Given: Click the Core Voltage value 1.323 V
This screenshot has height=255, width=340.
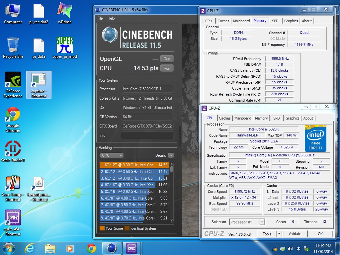Looking at the screenshot, I should (287, 147).
